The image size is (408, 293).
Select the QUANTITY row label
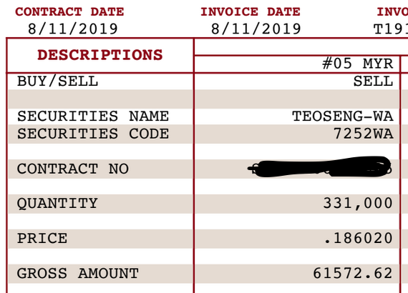[57, 203]
